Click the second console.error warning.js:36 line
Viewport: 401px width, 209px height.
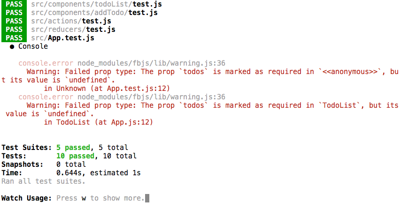122,97
